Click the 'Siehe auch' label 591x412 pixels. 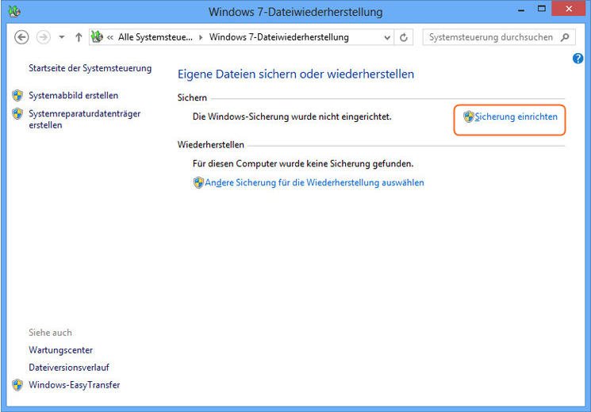pyautogui.click(x=50, y=333)
